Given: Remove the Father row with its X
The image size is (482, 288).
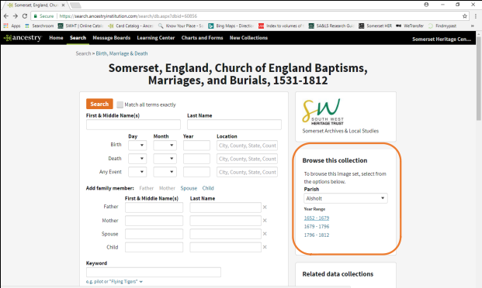Looking at the screenshot, I should [x=265, y=207].
